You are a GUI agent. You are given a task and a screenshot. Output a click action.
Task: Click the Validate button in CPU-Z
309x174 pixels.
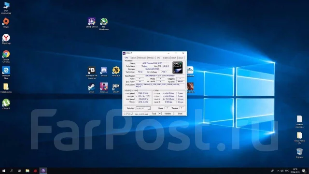[168, 114]
